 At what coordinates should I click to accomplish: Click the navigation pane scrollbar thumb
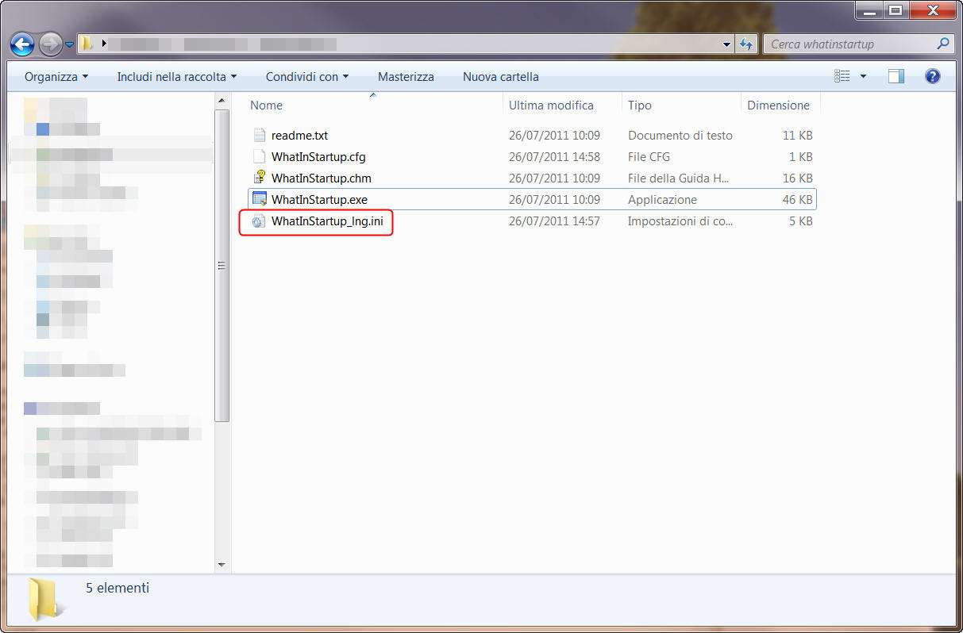tap(221, 266)
